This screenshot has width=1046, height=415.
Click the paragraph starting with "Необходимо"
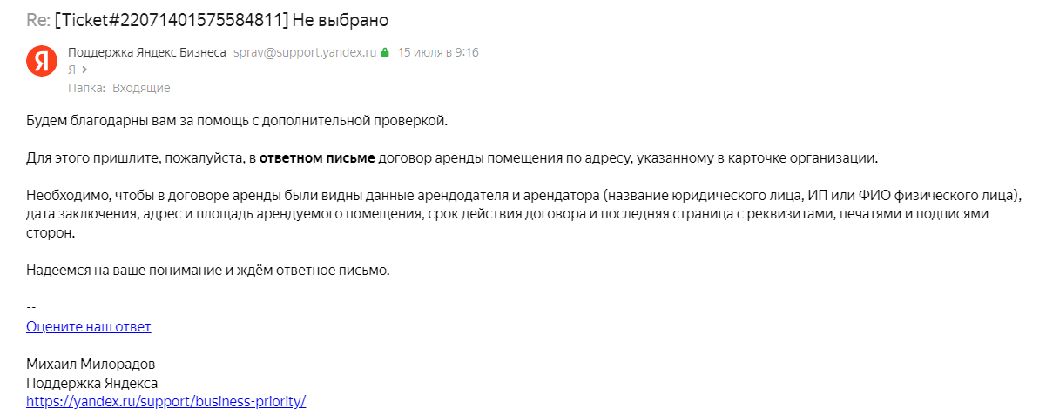(523, 213)
